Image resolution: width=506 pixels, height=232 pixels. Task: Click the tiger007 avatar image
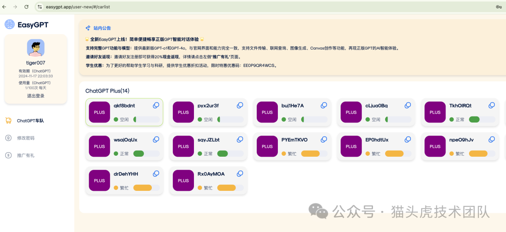36,48
